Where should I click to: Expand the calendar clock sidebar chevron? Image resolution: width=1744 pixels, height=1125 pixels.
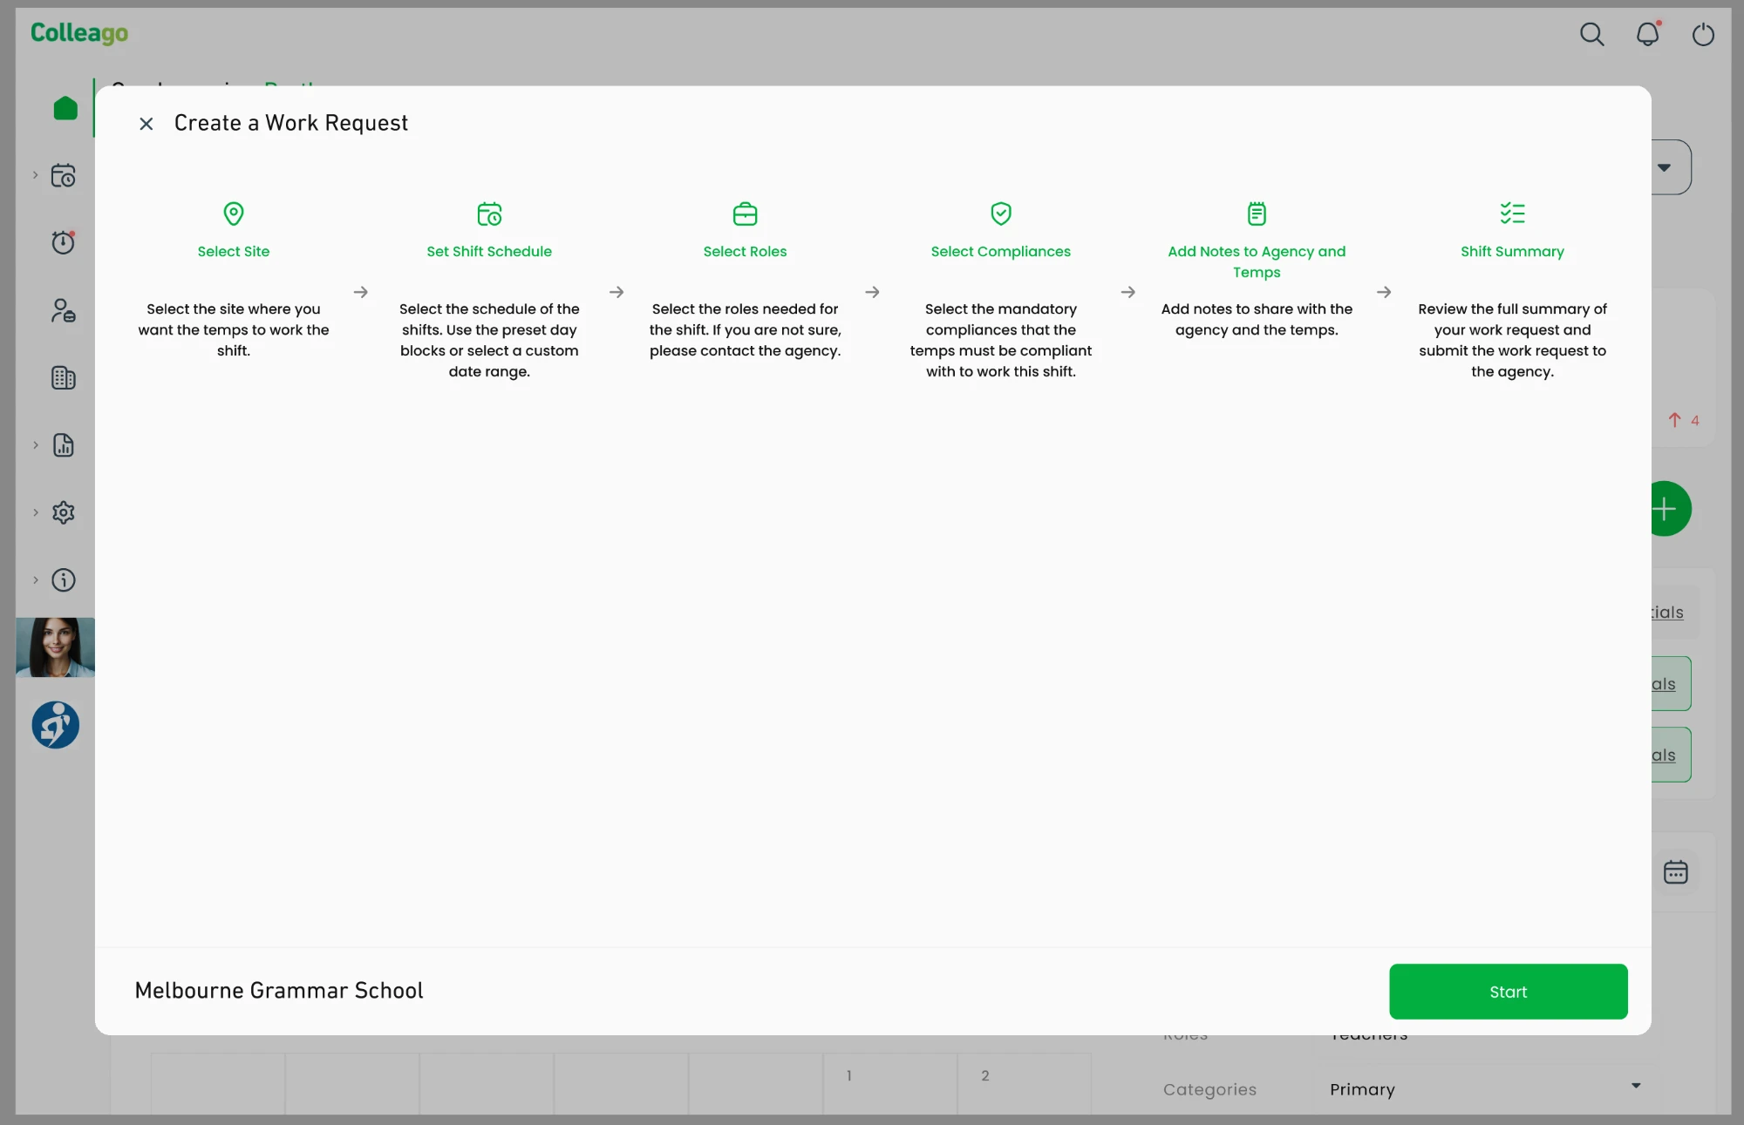coord(36,175)
